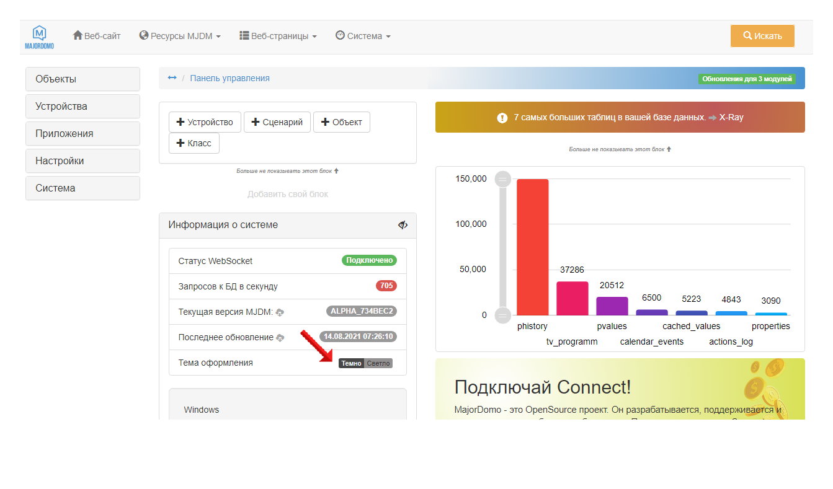This screenshot has height=489, width=833.
Task: Click the purple pvalues bar
Action: tap(612, 306)
